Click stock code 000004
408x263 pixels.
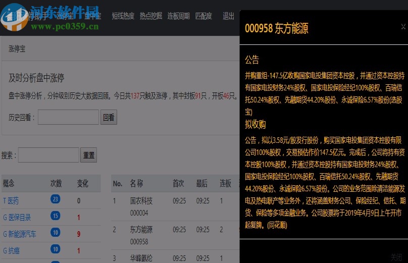(x=139, y=213)
